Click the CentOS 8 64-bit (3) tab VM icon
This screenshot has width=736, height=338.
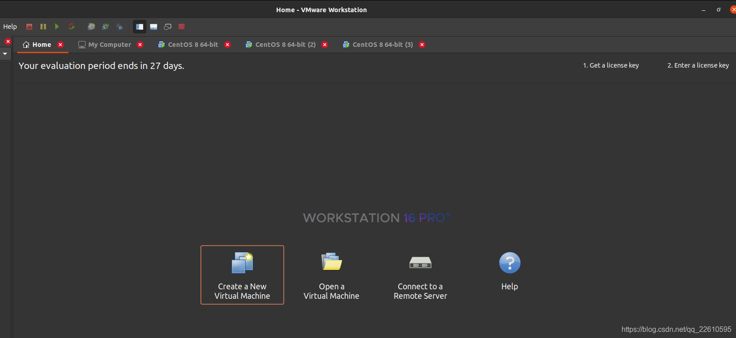point(346,45)
